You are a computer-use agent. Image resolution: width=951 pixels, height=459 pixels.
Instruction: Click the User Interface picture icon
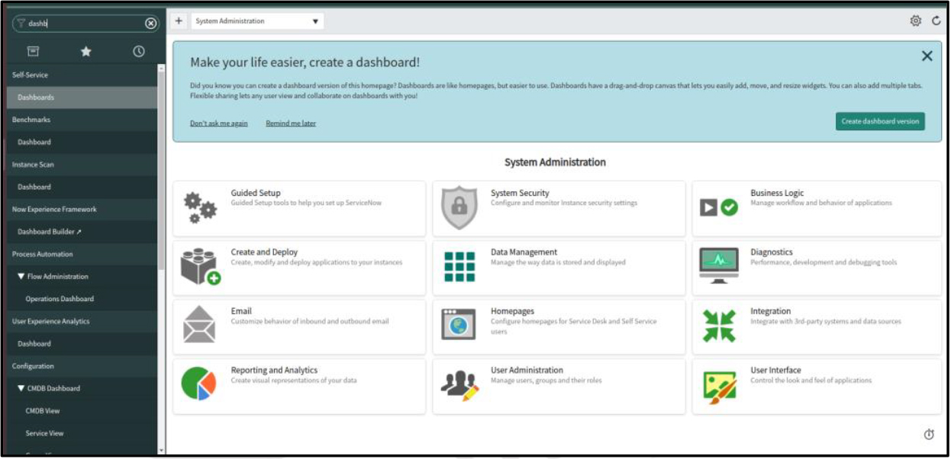(719, 386)
